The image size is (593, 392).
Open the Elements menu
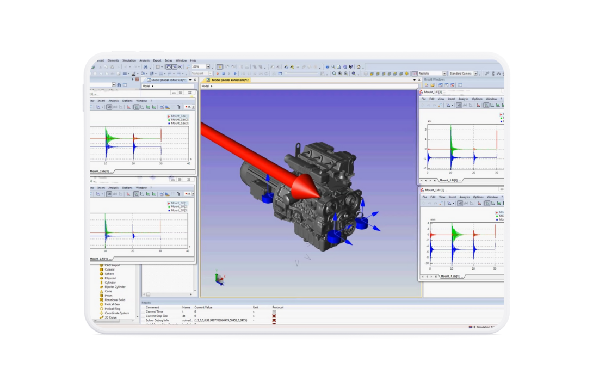point(113,60)
